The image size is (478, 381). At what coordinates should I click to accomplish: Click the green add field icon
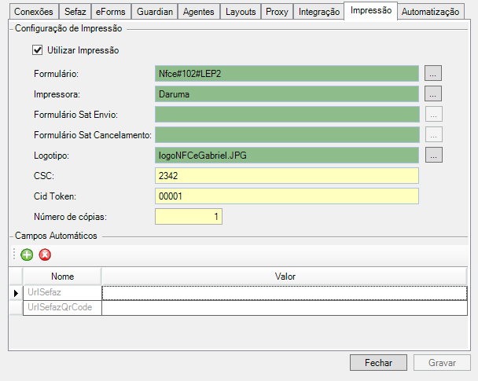27,255
